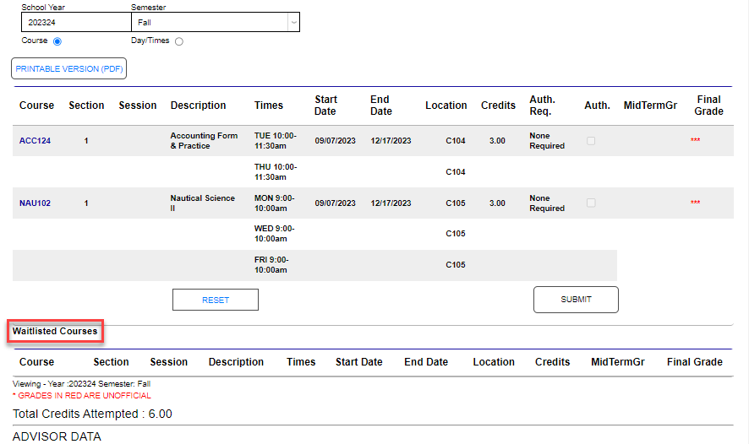Click the School Year input field

(75, 23)
